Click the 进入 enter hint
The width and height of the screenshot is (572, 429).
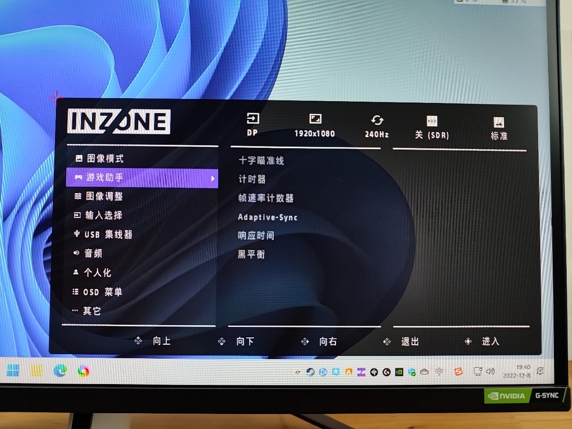click(x=482, y=341)
